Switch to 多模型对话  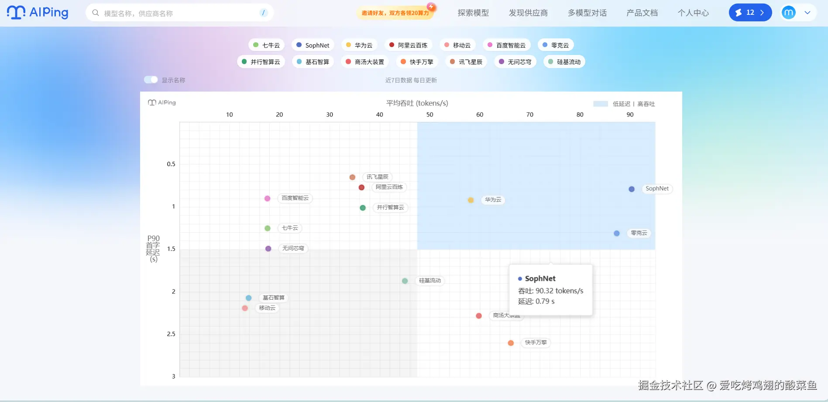pos(587,13)
